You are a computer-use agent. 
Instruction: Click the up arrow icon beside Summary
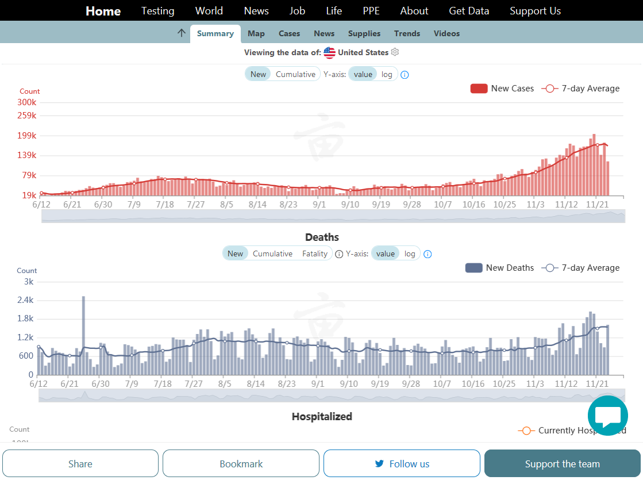tap(182, 33)
